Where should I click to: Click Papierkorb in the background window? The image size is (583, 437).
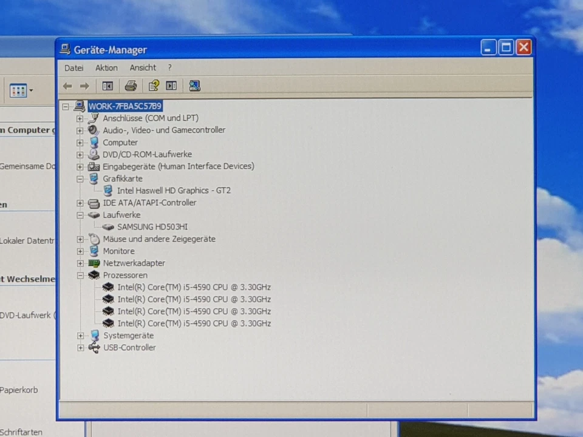click(19, 390)
